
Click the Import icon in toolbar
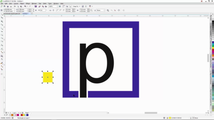[x=39, y=6]
